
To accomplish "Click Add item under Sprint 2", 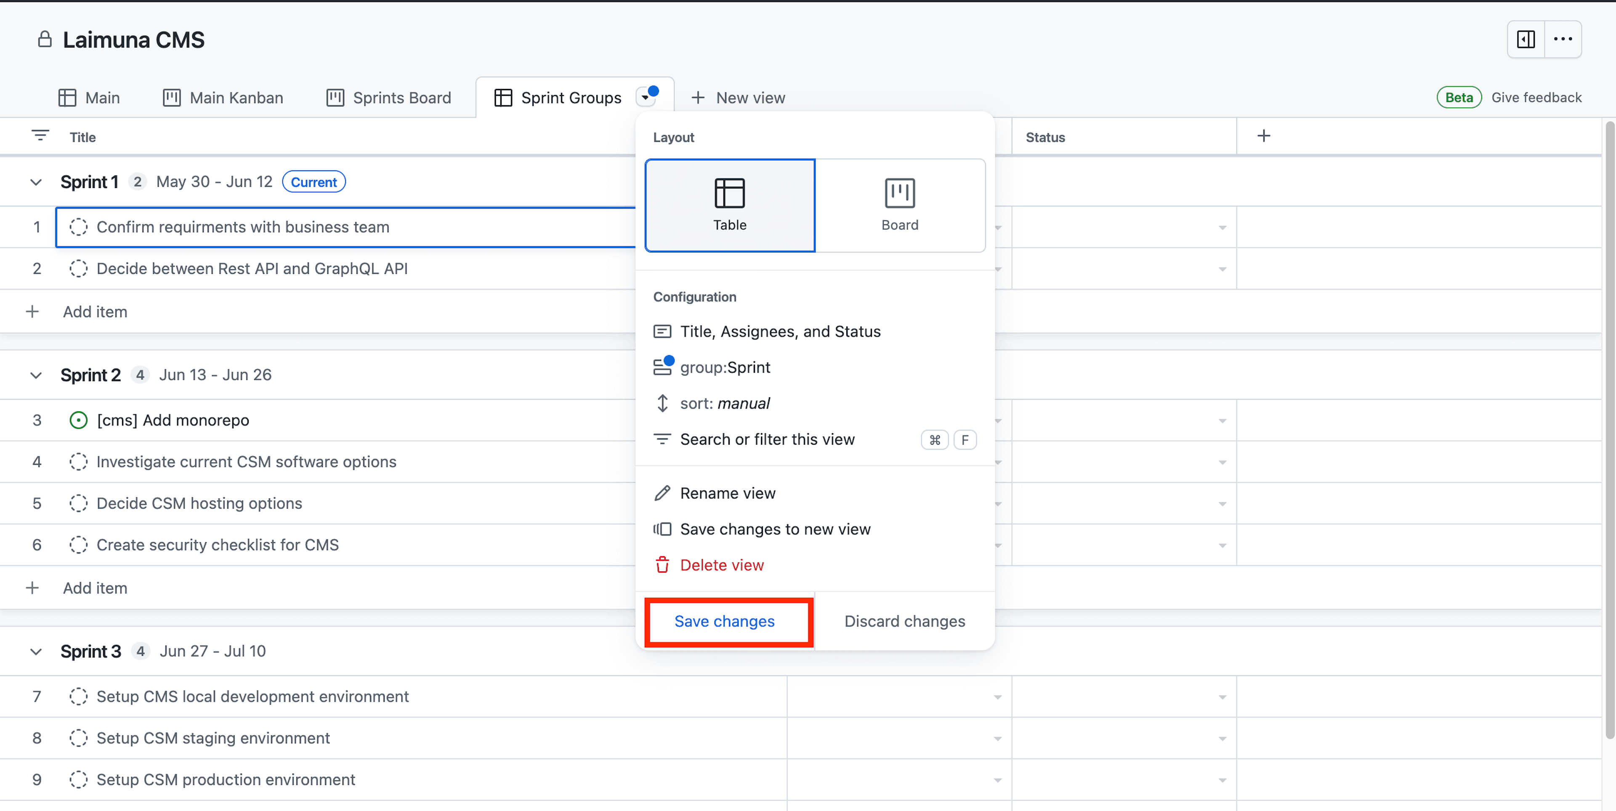I will [x=95, y=586].
